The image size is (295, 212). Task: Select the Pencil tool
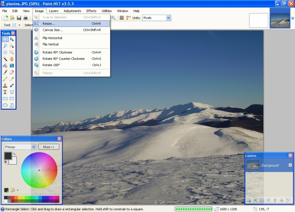tap(5, 79)
